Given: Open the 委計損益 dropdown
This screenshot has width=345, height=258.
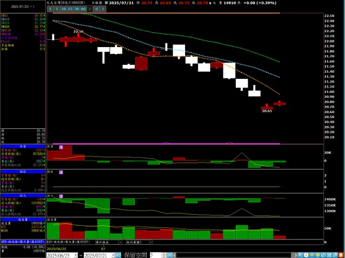Looking at the screenshot, I should click(x=120, y=242).
